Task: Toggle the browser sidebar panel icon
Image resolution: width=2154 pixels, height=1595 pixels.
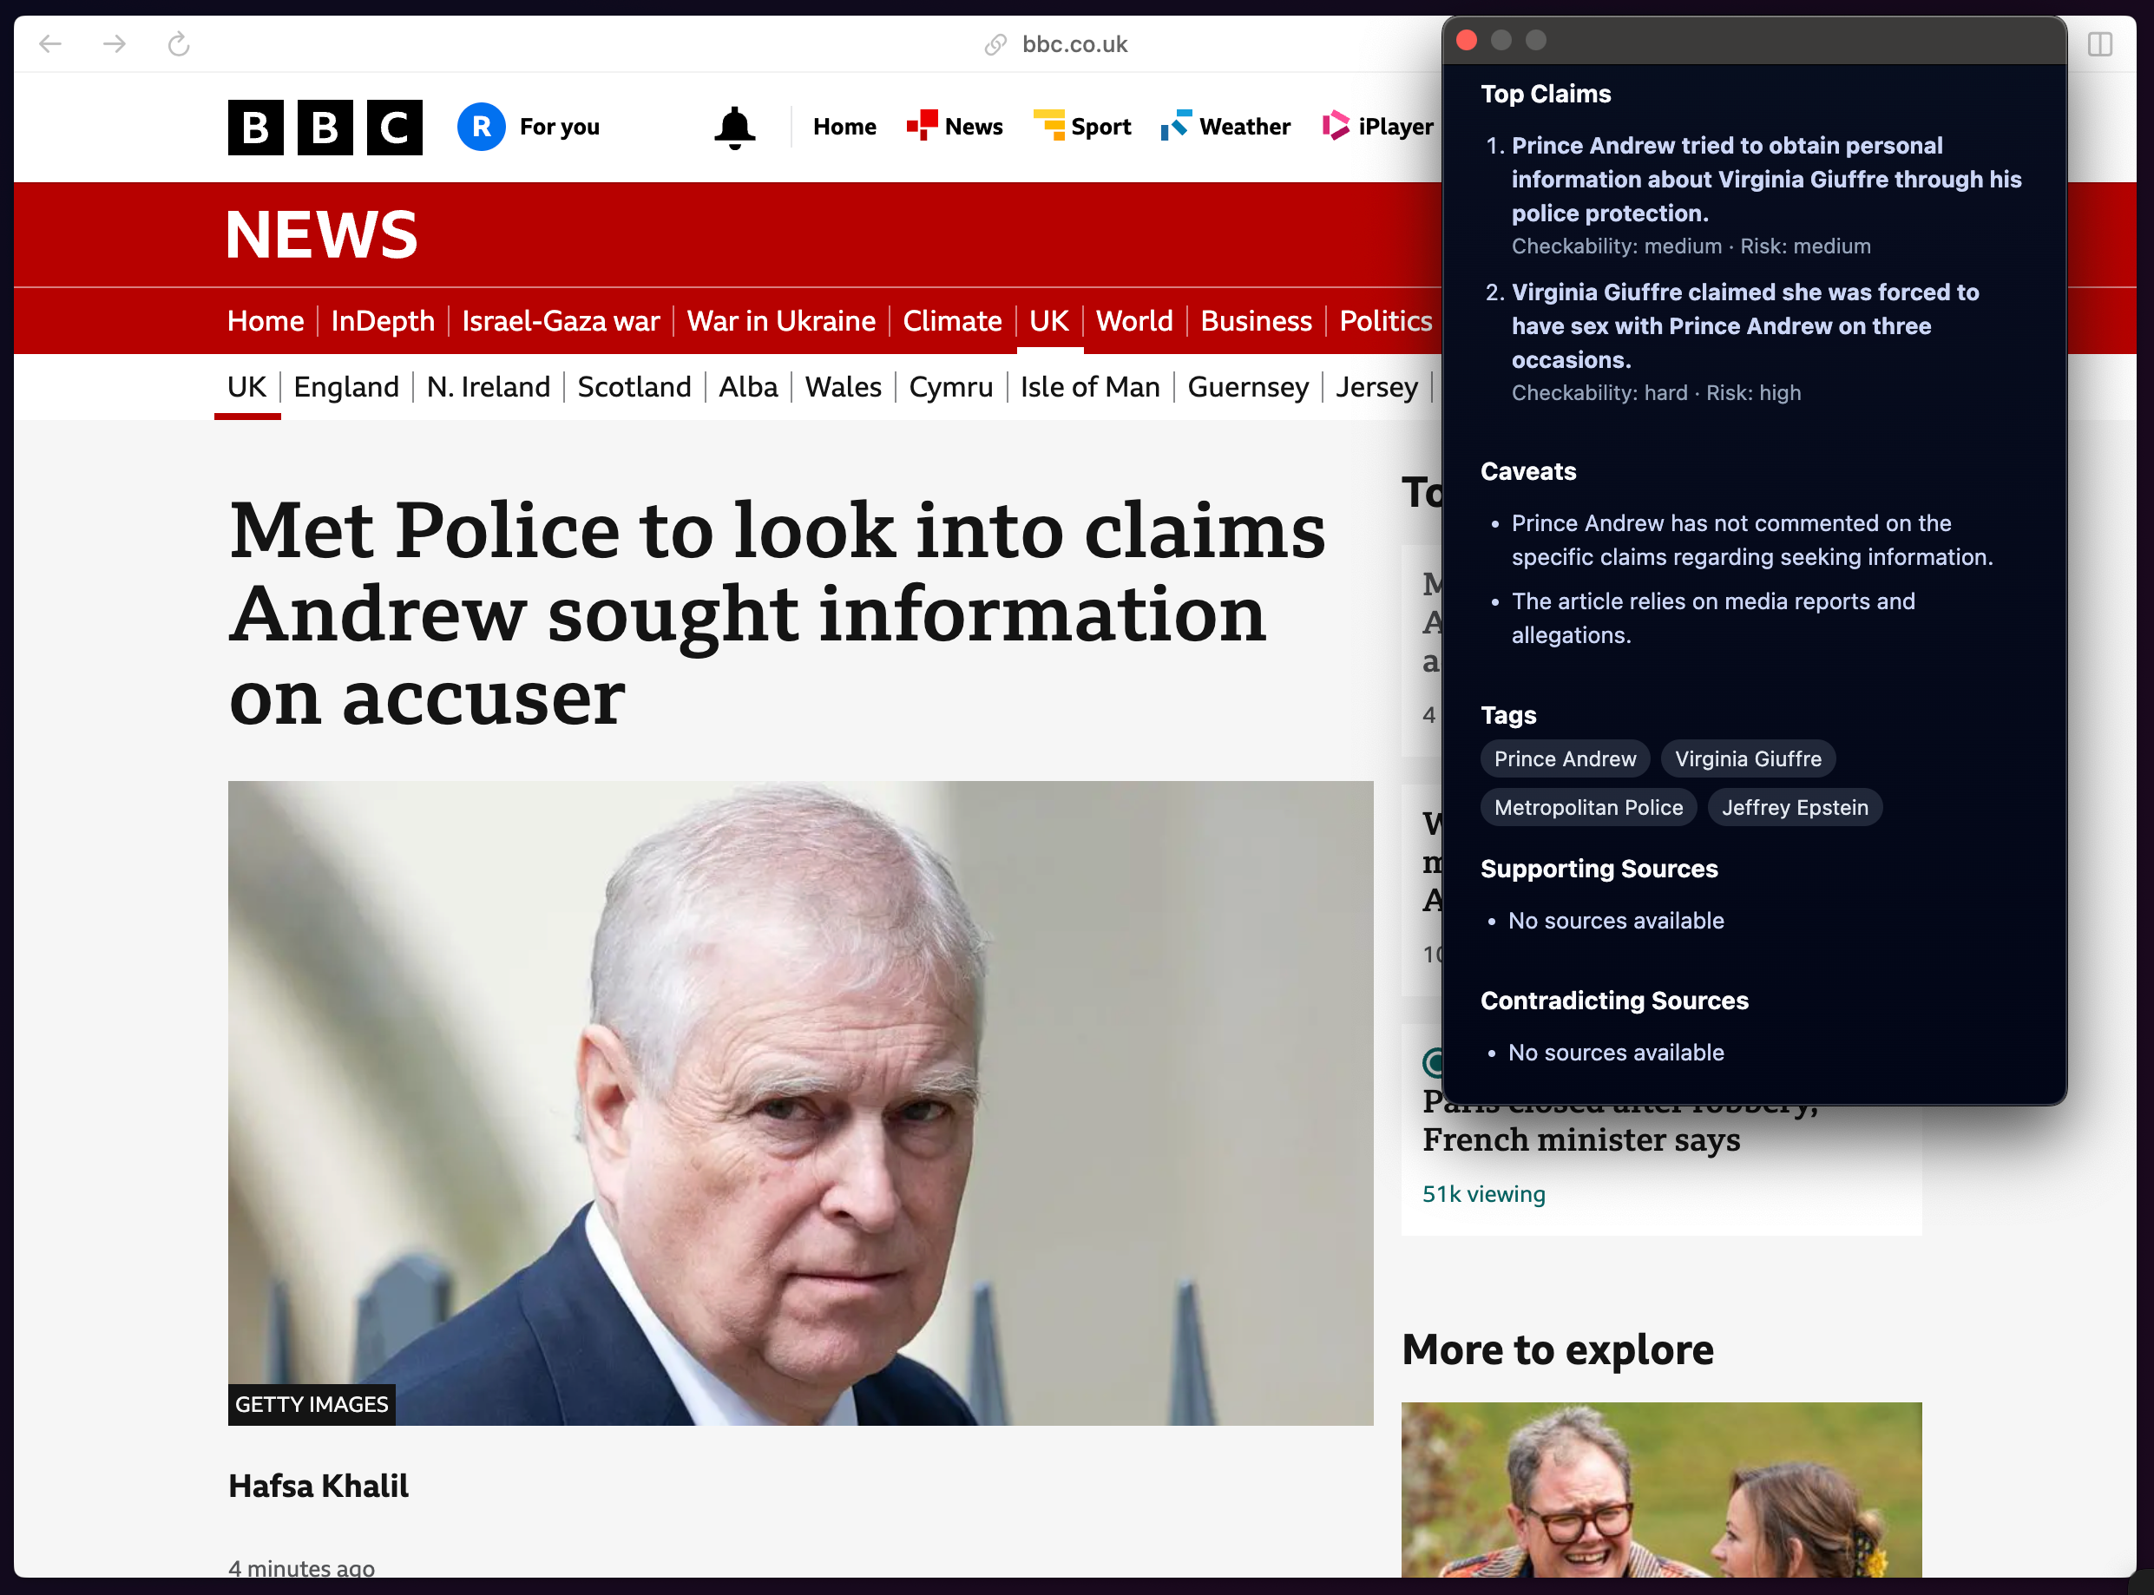Action: tap(2099, 43)
